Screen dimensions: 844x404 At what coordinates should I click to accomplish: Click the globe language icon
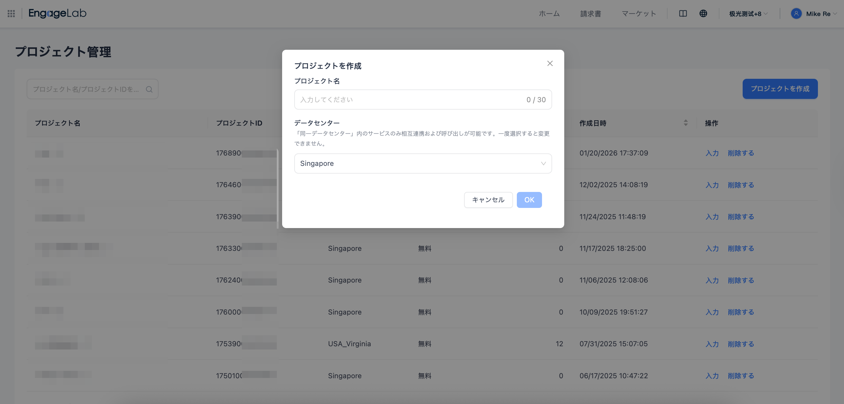(x=703, y=13)
